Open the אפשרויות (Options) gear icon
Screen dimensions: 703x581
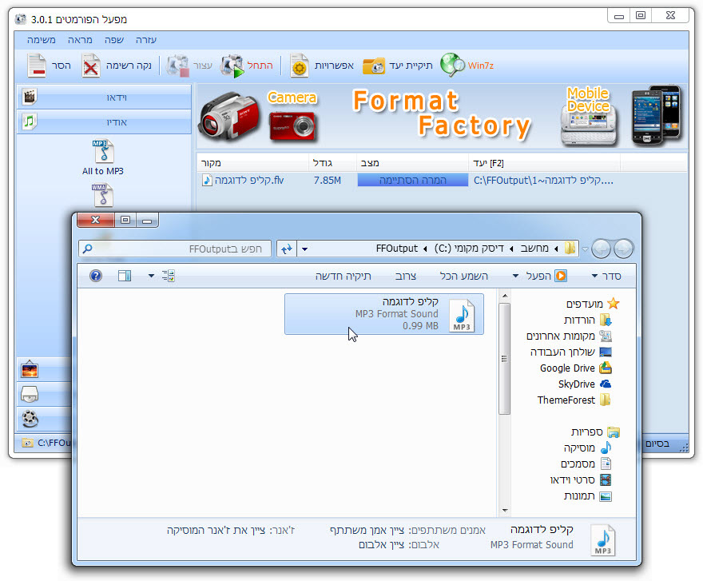click(299, 66)
